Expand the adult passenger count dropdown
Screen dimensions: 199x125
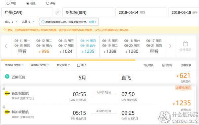coord(17,21)
